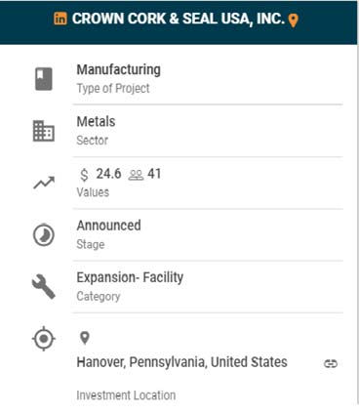Open the LinkedIn icon in the header

[x=60, y=19]
